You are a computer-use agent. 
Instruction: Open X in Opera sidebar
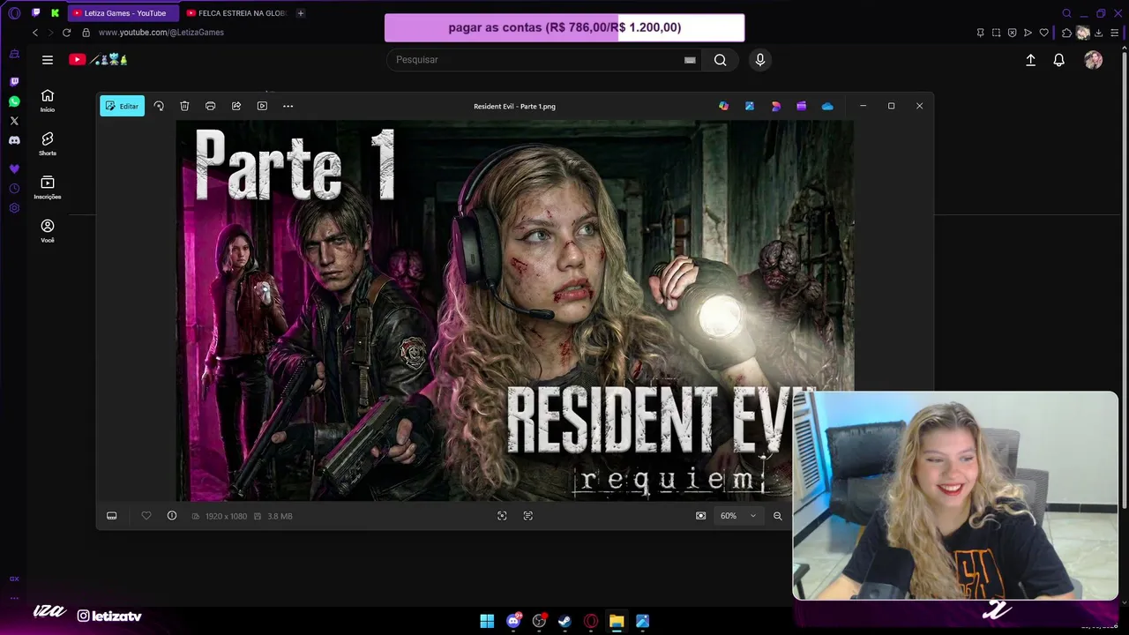(x=14, y=121)
